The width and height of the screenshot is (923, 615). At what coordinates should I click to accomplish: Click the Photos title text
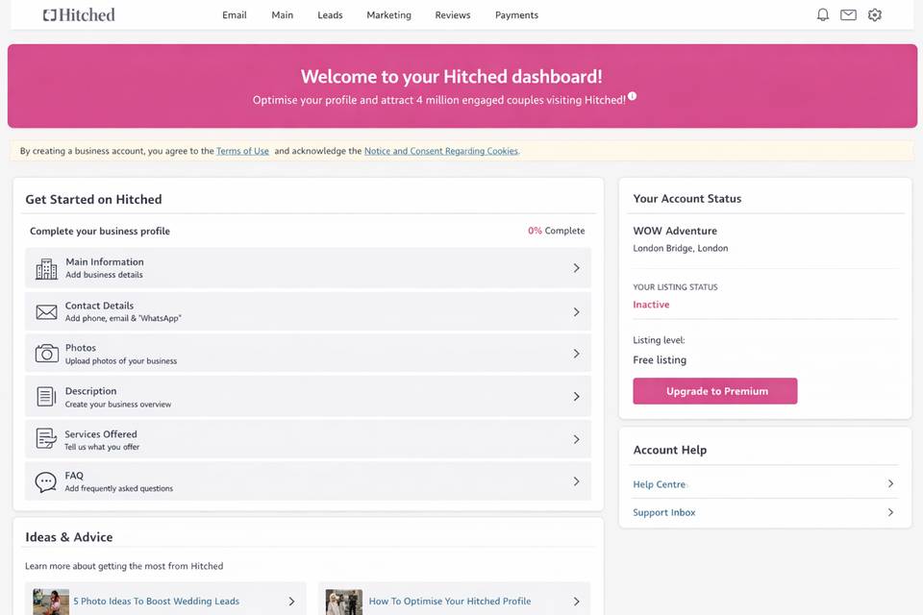(x=81, y=348)
